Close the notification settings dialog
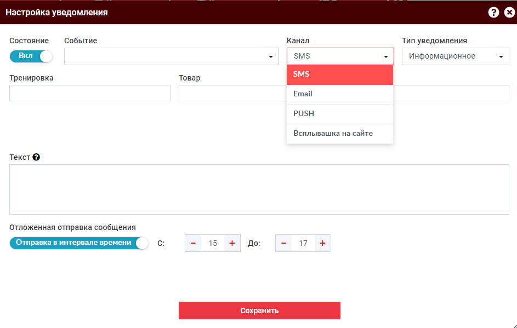The width and height of the screenshot is (517, 328). tap(509, 13)
